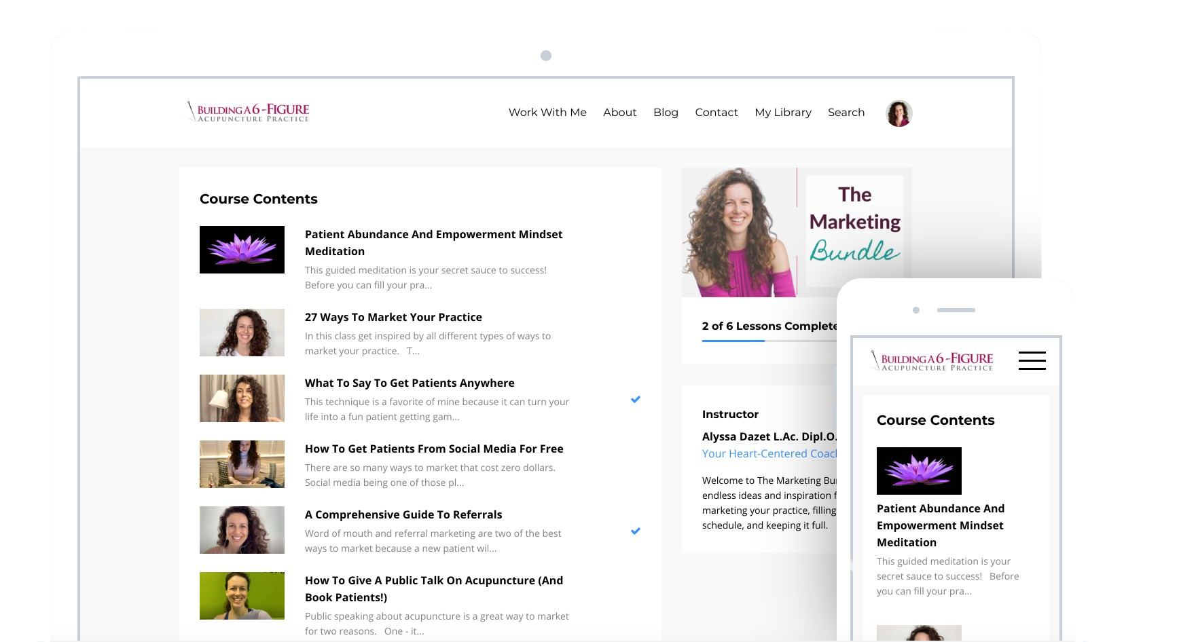This screenshot has height=642, width=1179.
Task: Open the Blog page
Action: [x=666, y=113]
